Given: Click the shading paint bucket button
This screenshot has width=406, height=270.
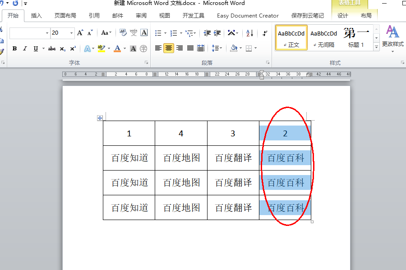Looking at the screenshot, I should click(x=234, y=48).
